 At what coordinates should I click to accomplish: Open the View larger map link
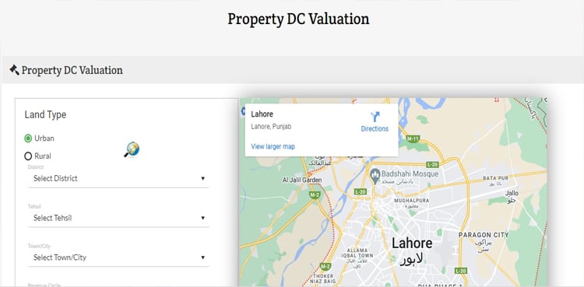point(273,146)
